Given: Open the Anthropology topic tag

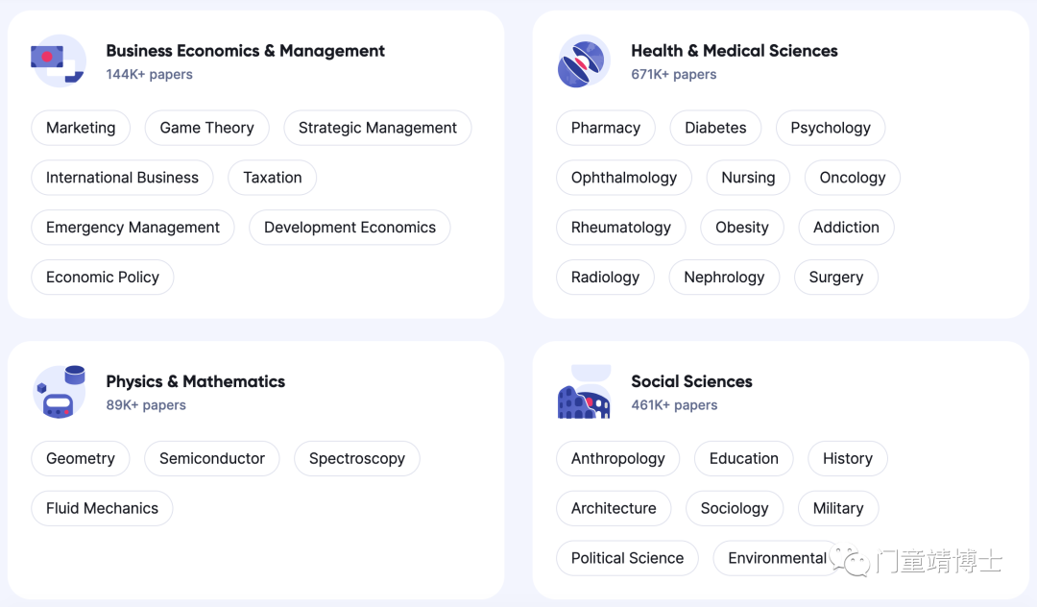Looking at the screenshot, I should coord(617,458).
